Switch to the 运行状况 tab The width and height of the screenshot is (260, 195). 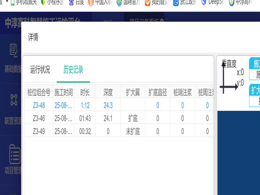(40, 70)
